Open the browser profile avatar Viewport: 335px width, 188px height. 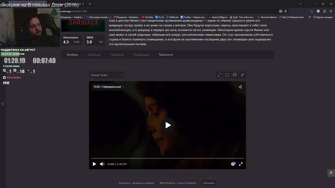tap(318, 11)
